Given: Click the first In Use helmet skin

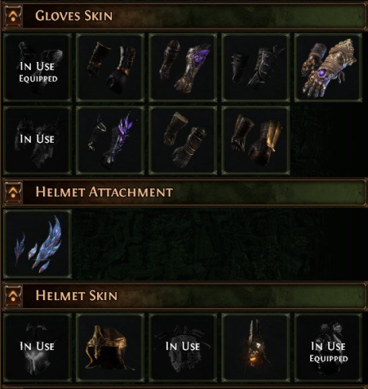Looking at the screenshot, I should tap(38, 347).
